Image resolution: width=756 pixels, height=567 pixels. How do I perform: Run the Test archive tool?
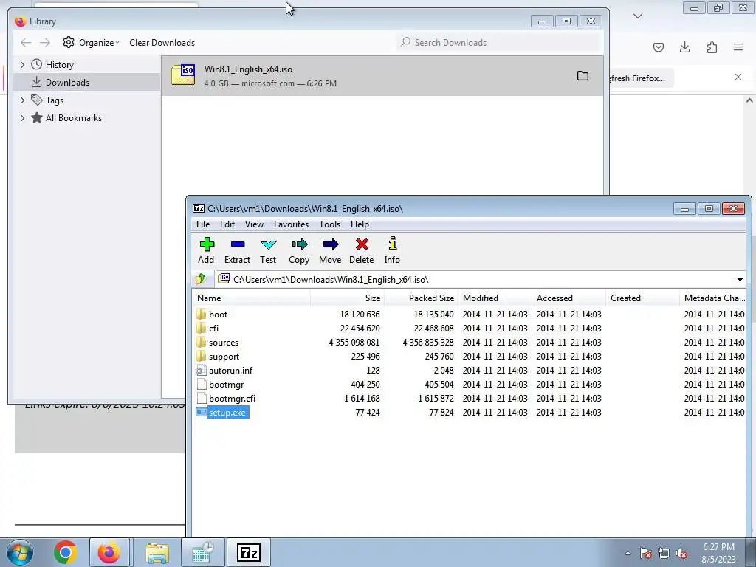tap(268, 250)
